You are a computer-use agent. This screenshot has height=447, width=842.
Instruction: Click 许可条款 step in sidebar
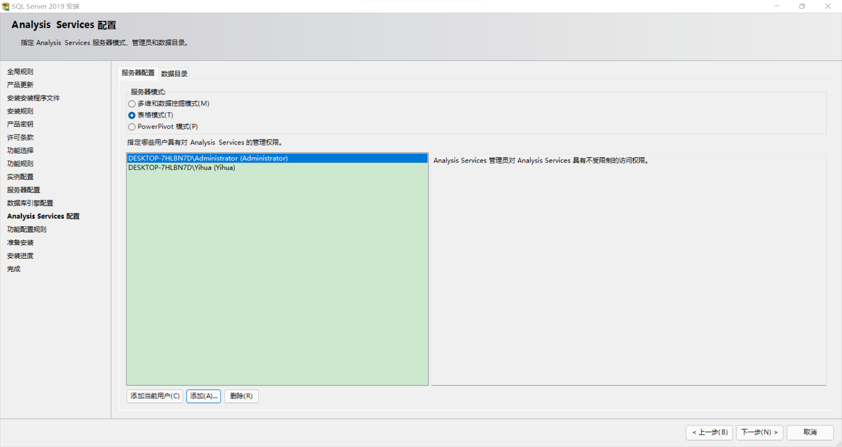(x=20, y=137)
